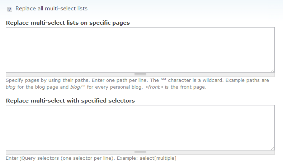The image size is (283, 164).
Task: Click the "Specify pages by using their paths" description
Action: click(48, 80)
